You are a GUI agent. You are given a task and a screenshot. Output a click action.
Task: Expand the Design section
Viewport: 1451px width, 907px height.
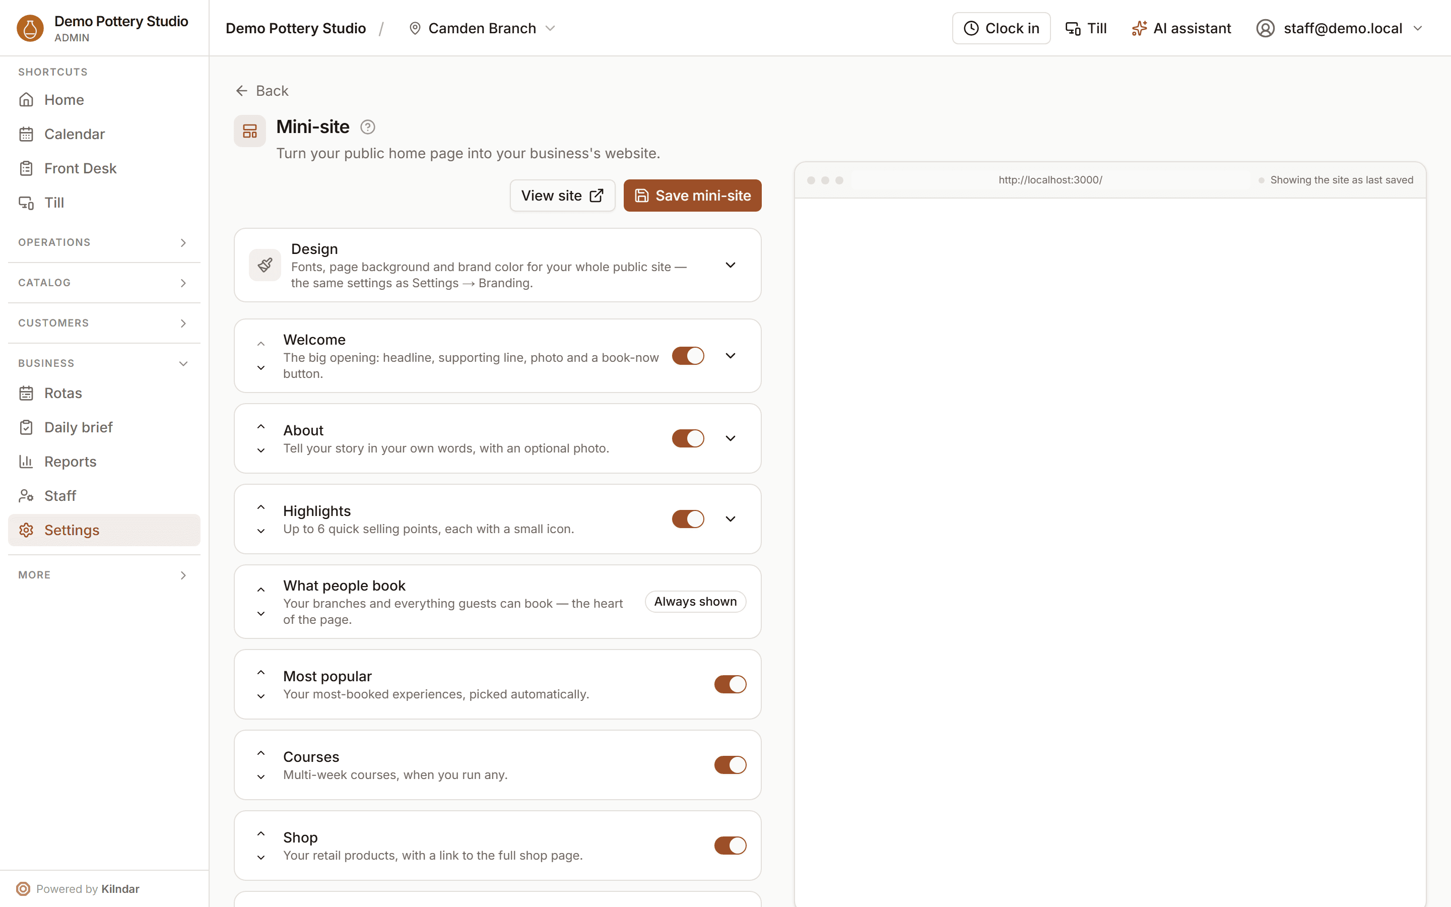731,265
